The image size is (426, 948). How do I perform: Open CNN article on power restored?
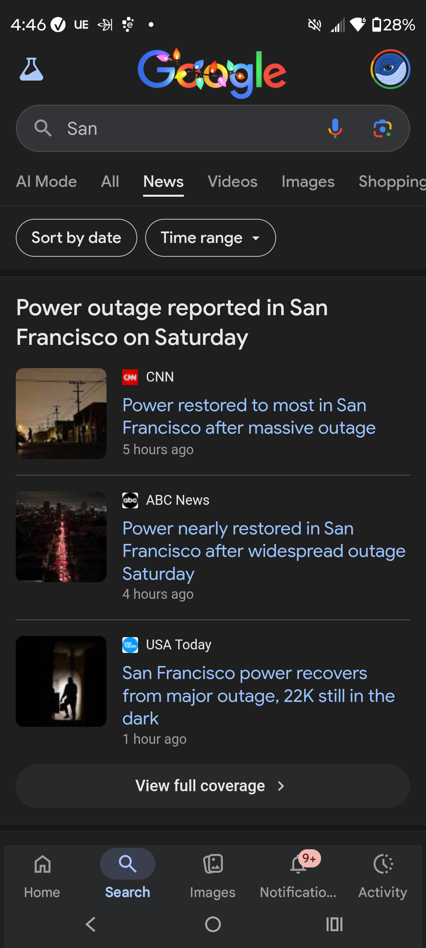248,416
